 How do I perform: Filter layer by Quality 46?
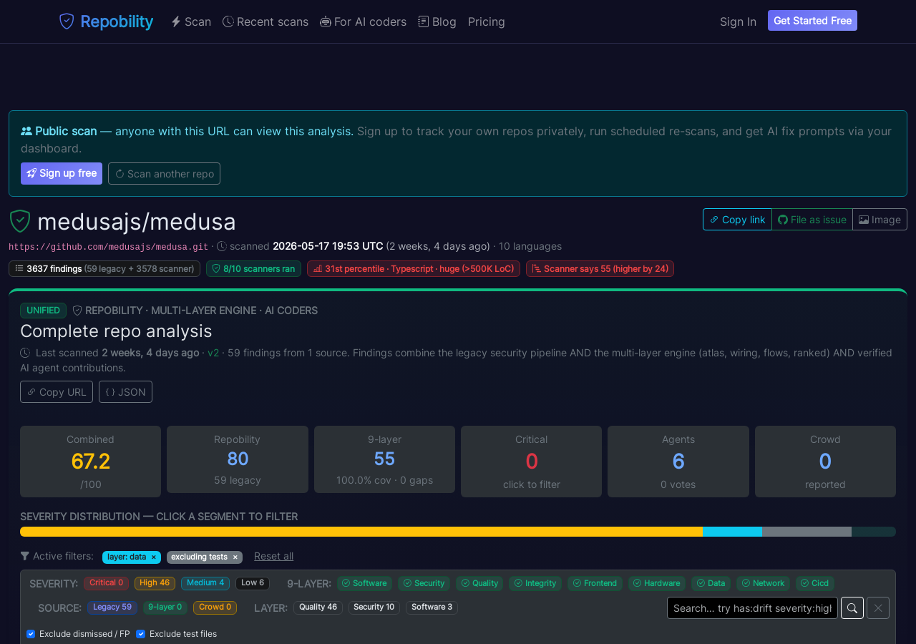(x=318, y=608)
